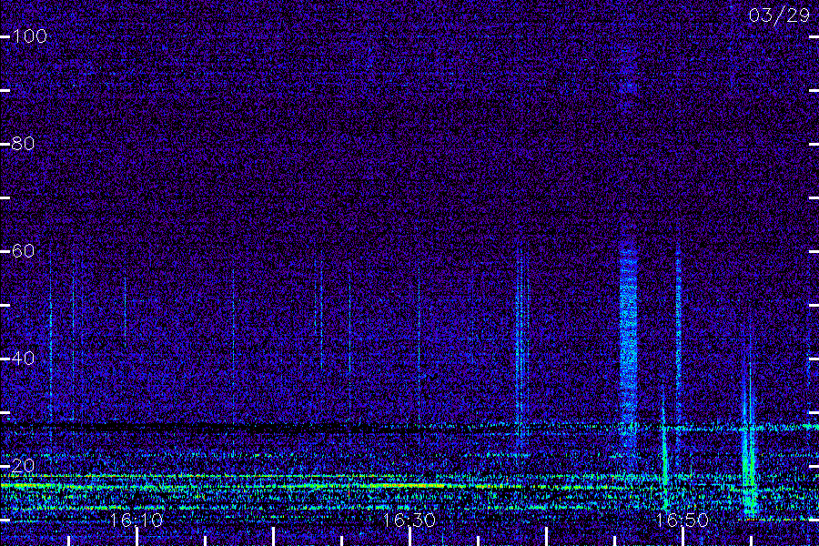Click the 03/29 date stamp

coord(779,15)
